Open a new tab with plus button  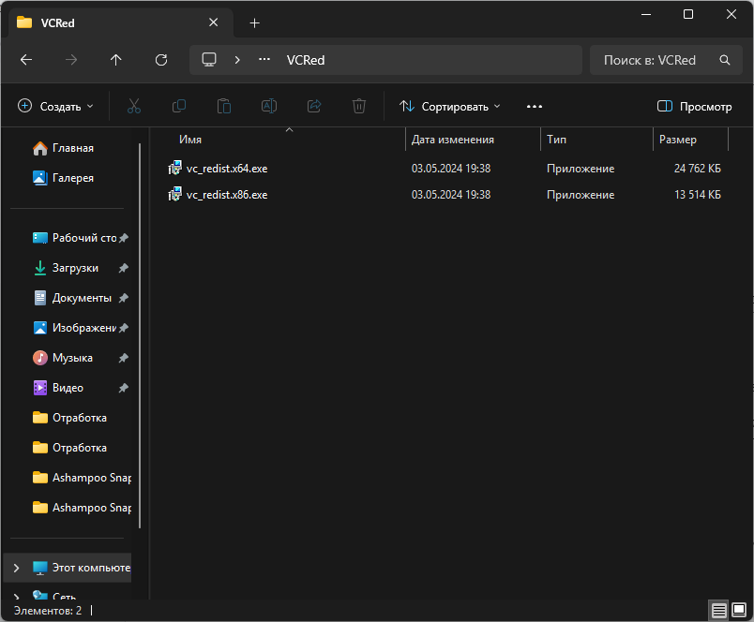click(254, 22)
